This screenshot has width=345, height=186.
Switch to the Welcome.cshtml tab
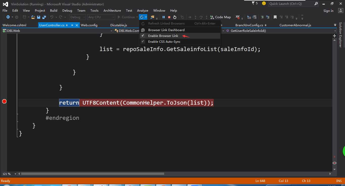(14, 25)
